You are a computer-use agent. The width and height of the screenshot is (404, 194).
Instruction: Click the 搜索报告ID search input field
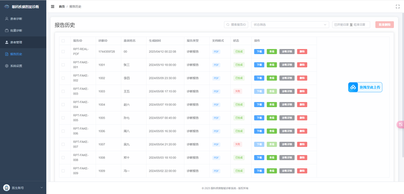tap(236, 25)
